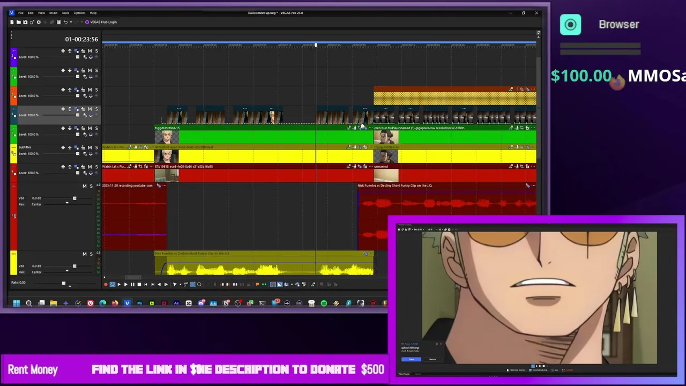Mute the Subtitles video track
The width and height of the screenshot is (686, 386).
(x=90, y=147)
